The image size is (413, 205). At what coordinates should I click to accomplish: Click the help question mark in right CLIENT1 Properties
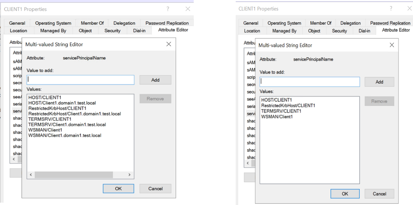(391, 9)
